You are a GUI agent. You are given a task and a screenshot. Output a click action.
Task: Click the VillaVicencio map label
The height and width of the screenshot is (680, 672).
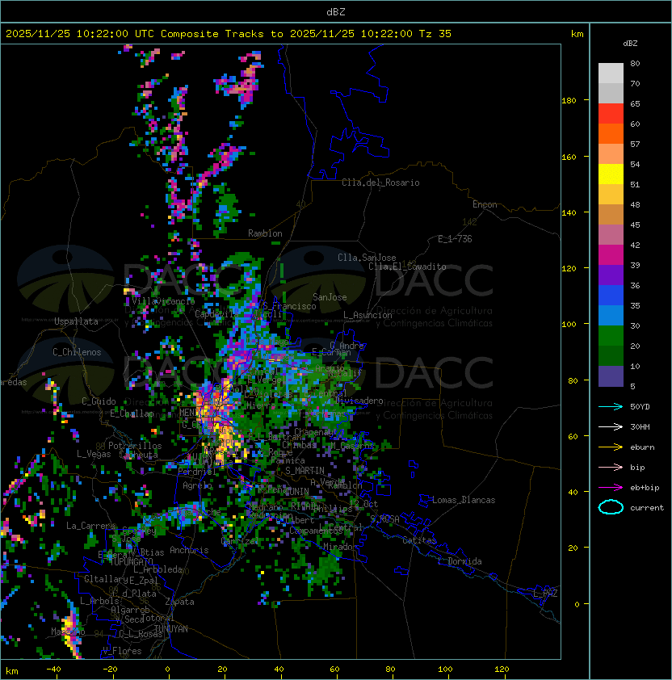tap(163, 301)
